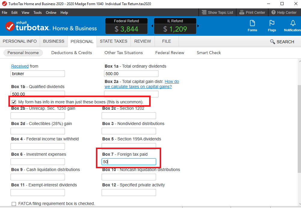The image size is (301, 208).
Task: Open the Notifications bell icon
Action: pos(293,23)
